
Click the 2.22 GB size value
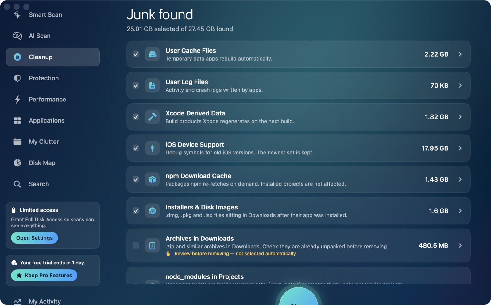pyautogui.click(x=436, y=54)
